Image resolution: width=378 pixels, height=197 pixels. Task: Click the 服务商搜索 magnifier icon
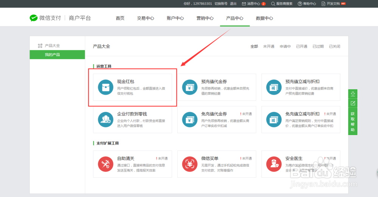273,4
